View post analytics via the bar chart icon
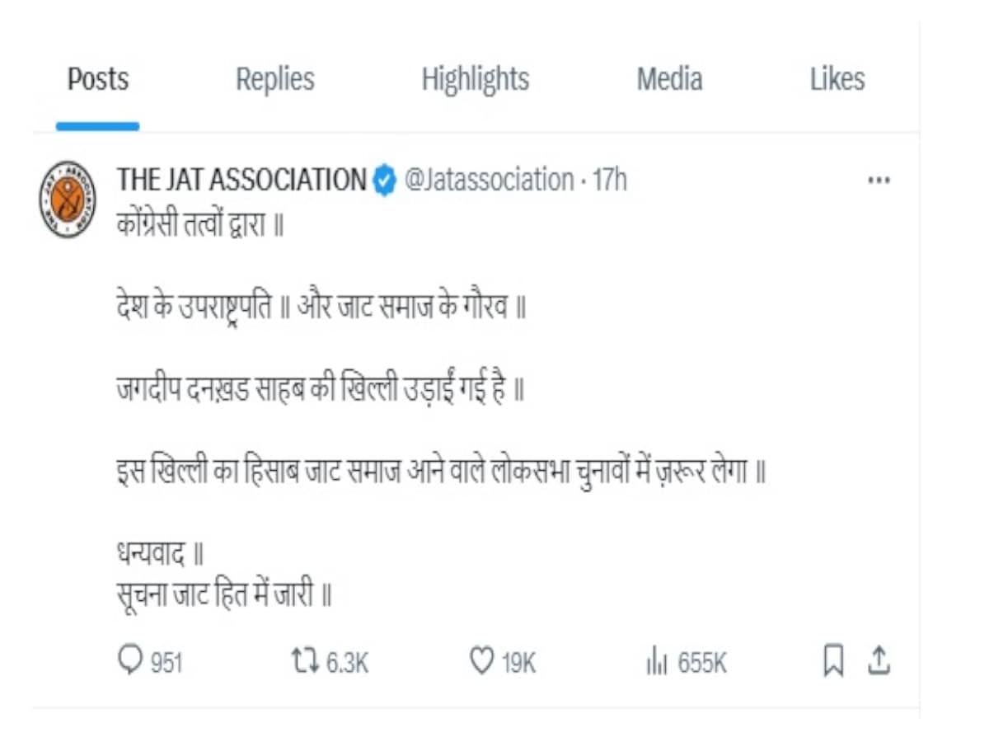The image size is (989, 742). click(x=655, y=661)
